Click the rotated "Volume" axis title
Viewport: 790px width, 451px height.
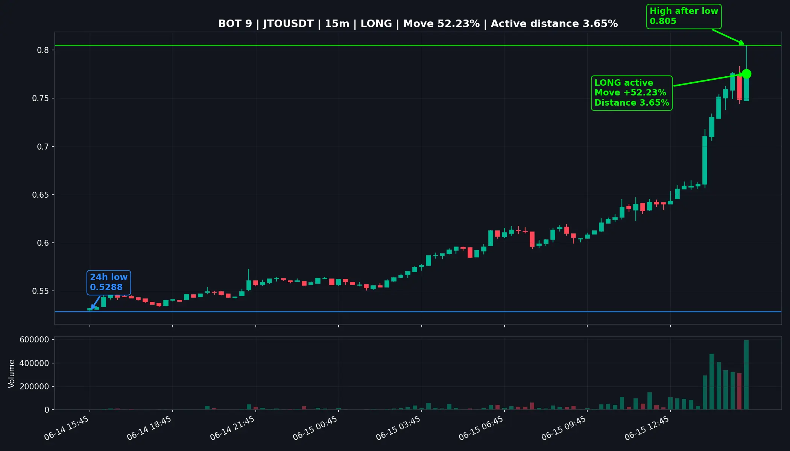12,374
